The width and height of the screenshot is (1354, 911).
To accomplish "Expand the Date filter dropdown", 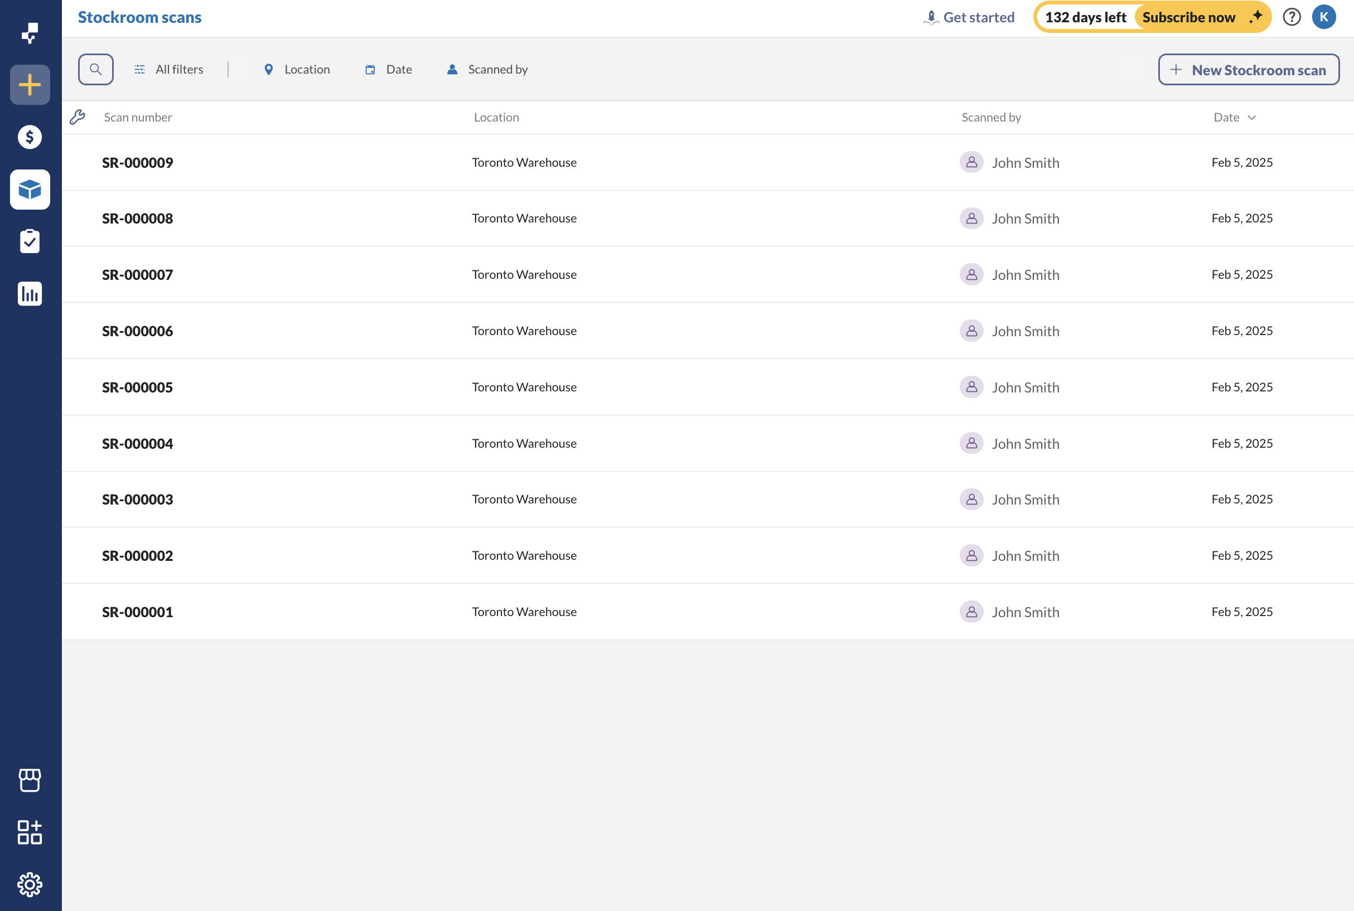I will point(388,70).
